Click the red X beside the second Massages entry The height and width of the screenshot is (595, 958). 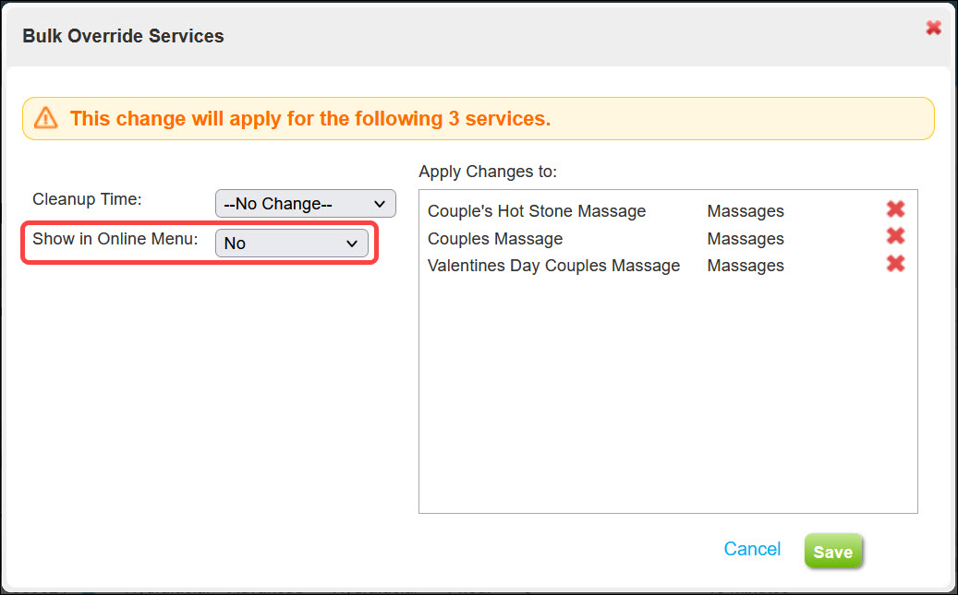click(895, 236)
